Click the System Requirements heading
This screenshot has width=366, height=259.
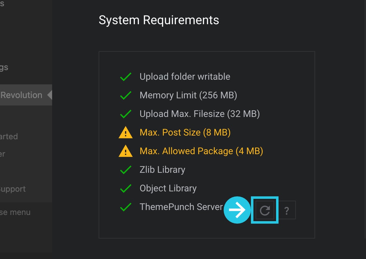[x=159, y=20]
